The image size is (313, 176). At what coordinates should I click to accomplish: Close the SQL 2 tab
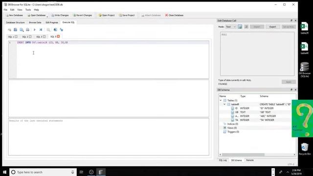tap(30, 37)
